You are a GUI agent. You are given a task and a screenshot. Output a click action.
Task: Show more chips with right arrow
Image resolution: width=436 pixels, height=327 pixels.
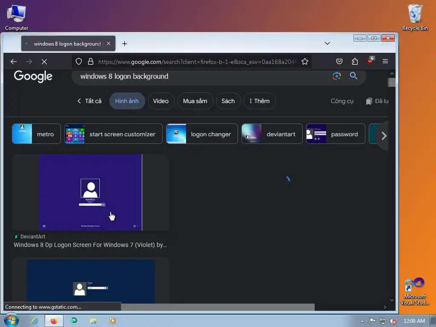tap(384, 136)
